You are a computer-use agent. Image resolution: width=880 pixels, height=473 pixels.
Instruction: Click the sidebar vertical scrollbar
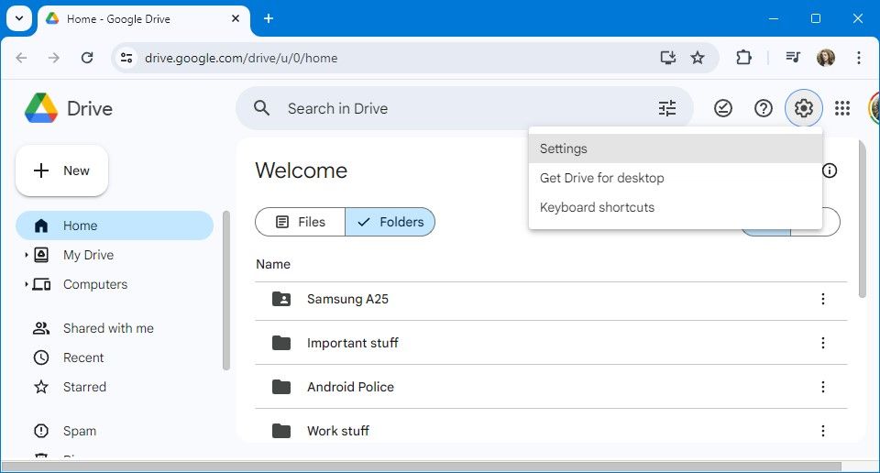226,291
